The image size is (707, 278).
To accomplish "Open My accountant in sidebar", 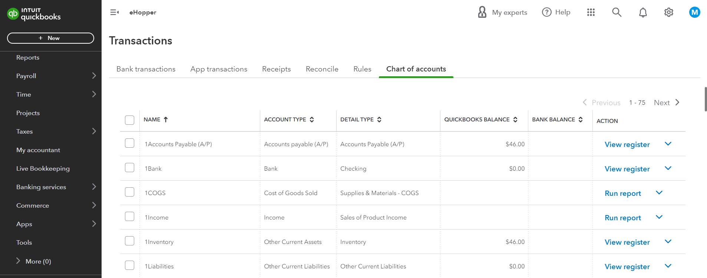I will (x=38, y=150).
